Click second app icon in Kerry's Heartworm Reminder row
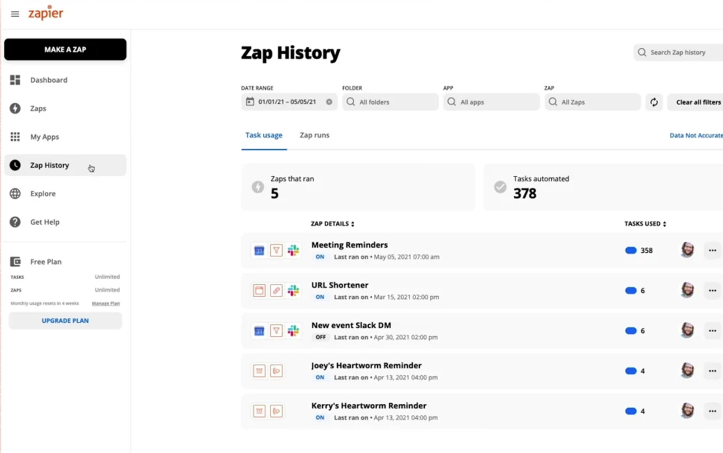The image size is (723, 453). [276, 411]
